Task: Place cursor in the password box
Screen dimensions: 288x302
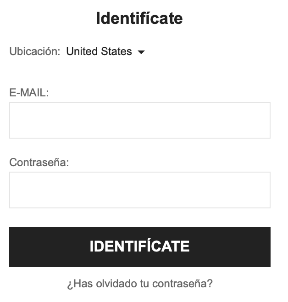Action: click(x=139, y=190)
